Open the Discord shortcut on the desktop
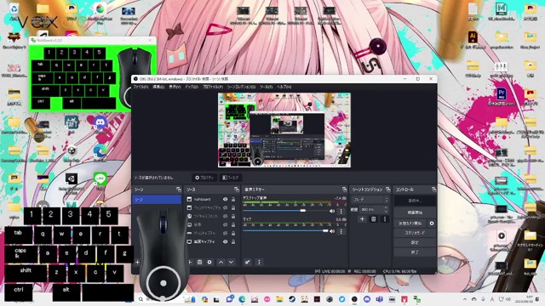 tap(100, 125)
